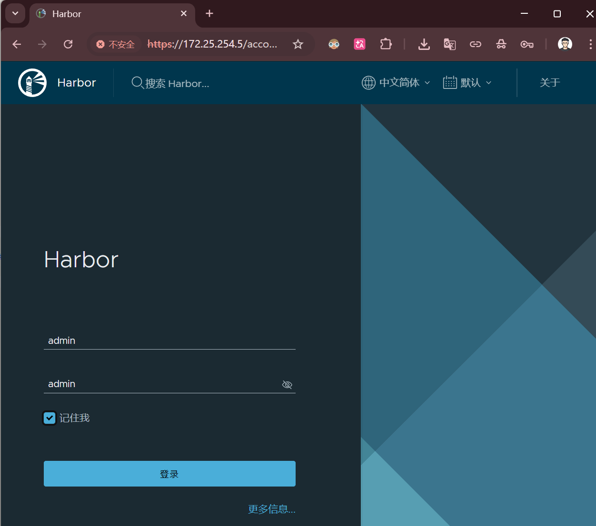The width and height of the screenshot is (596, 526).
Task: Open browser downloads
Action: point(424,44)
